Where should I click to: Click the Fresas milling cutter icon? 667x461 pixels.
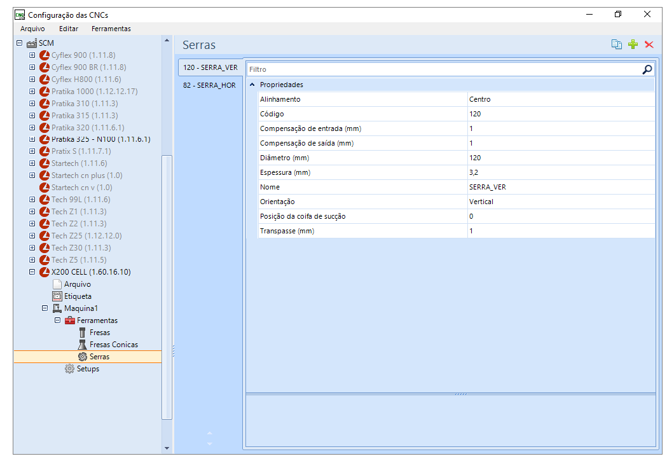coord(83,333)
